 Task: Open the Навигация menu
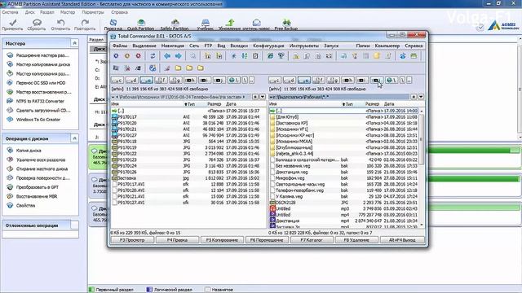tap(172, 46)
